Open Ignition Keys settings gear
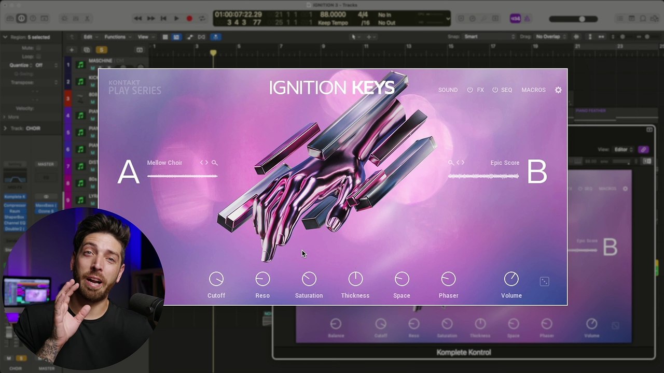The height and width of the screenshot is (373, 664). tap(558, 90)
